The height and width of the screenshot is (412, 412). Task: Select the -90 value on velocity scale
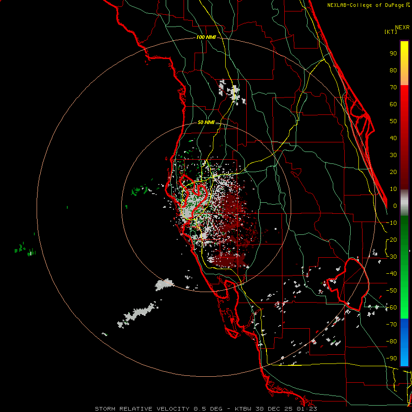click(392, 358)
